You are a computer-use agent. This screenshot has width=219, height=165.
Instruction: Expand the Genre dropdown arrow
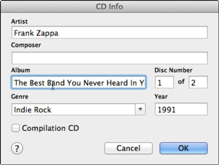coord(140,109)
